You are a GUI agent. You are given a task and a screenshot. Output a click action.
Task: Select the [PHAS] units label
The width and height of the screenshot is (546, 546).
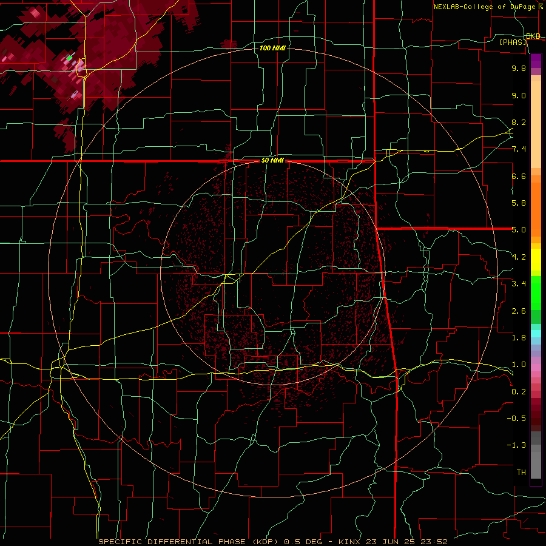[x=513, y=42]
